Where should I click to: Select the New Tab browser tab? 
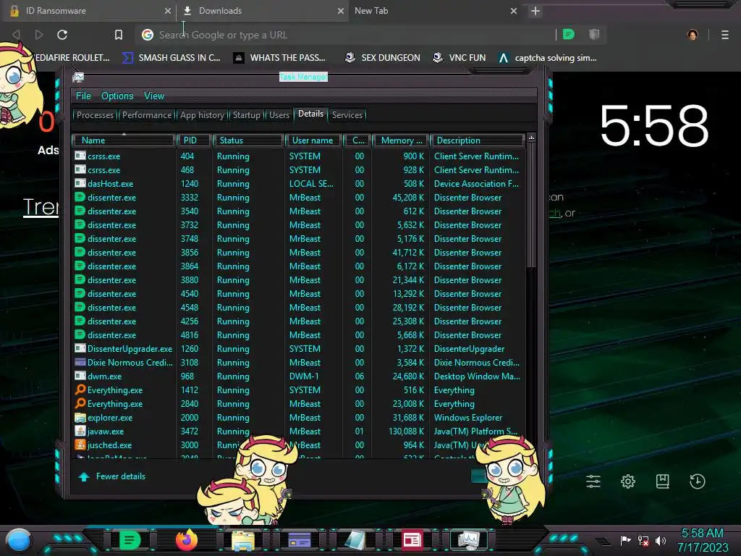(435, 10)
